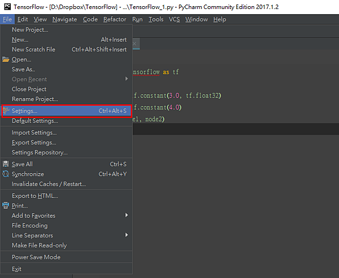Open the File menu
339x278 pixels.
(7, 19)
